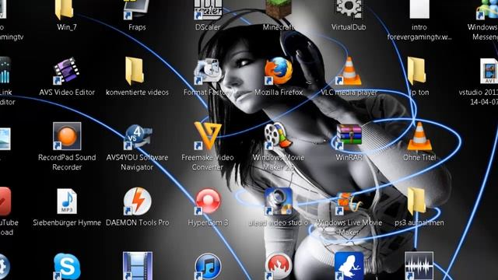498x280 pixels.
Task: Launch DAEMON Tools Pro
Action: 137,201
